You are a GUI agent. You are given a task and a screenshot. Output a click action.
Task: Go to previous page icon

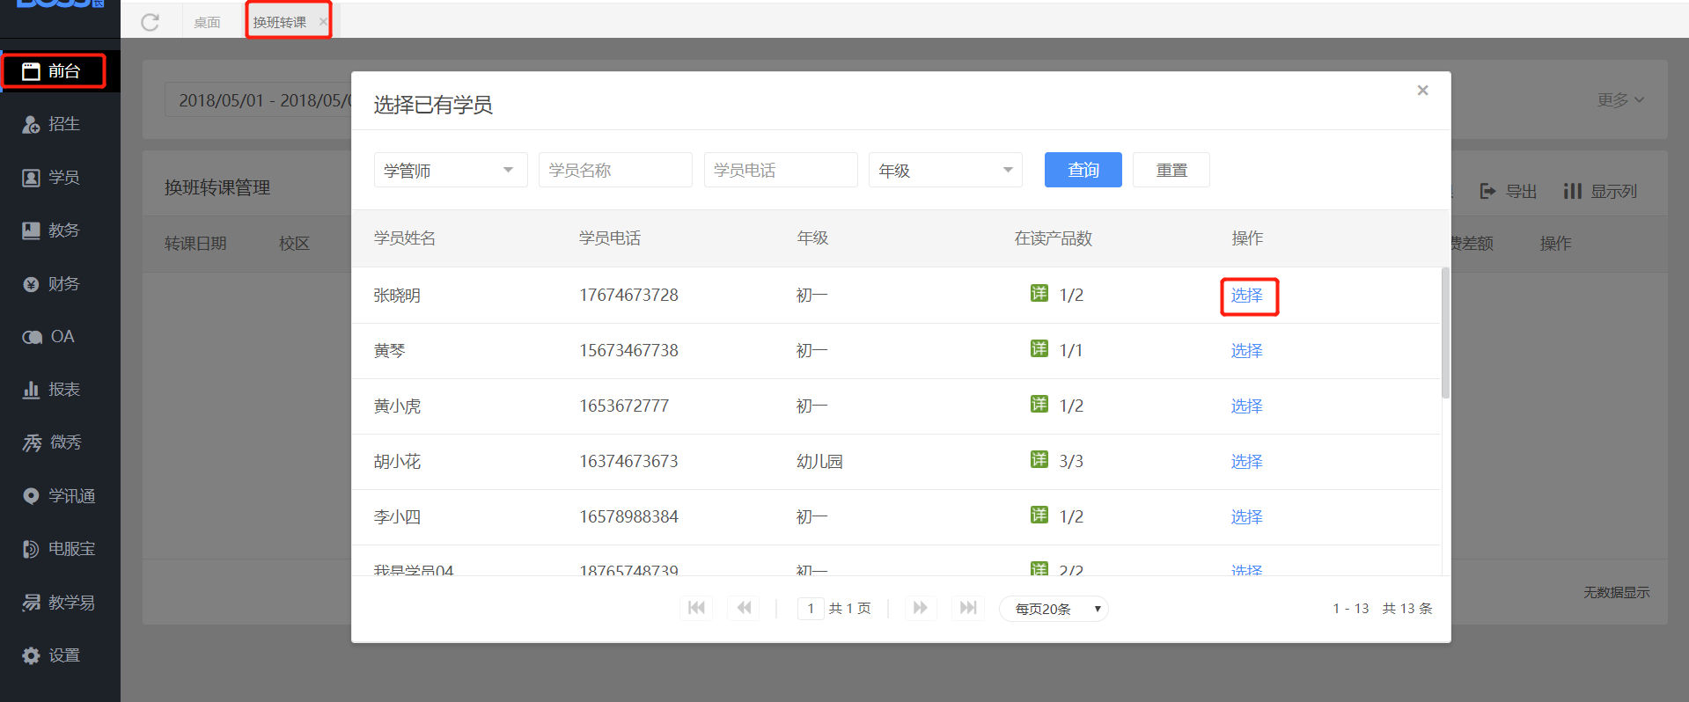[744, 608]
